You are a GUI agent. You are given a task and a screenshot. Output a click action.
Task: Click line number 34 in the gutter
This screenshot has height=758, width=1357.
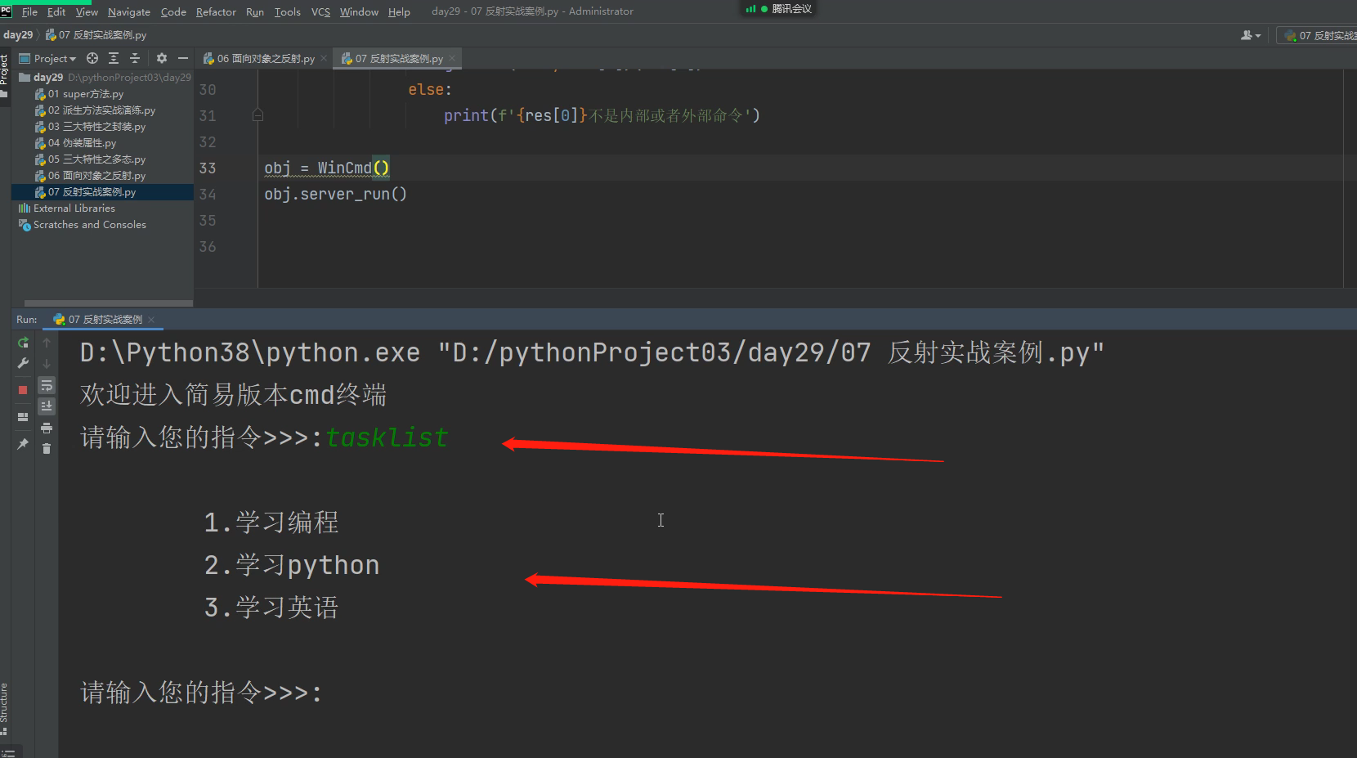pos(208,194)
